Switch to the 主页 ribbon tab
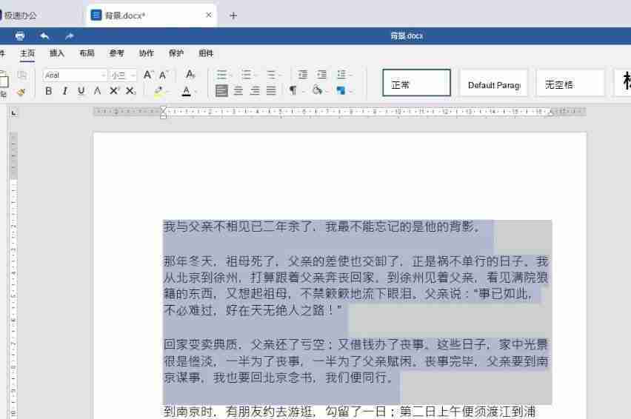Image resolution: width=631 pixels, height=419 pixels. [27, 53]
